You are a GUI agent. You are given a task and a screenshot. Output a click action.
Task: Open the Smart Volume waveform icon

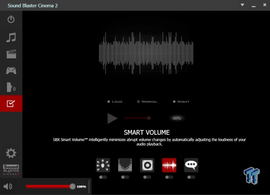coord(169,165)
